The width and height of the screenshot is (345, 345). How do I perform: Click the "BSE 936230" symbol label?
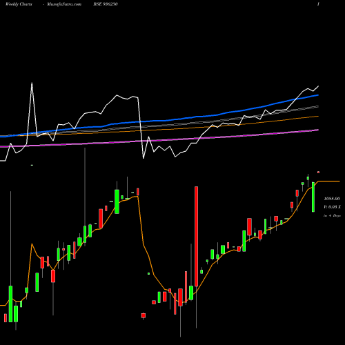click(x=106, y=4)
